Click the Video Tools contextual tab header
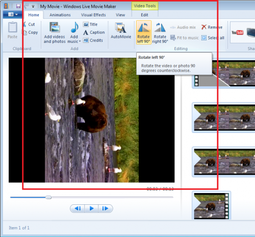255x237 pixels. click(x=145, y=6)
